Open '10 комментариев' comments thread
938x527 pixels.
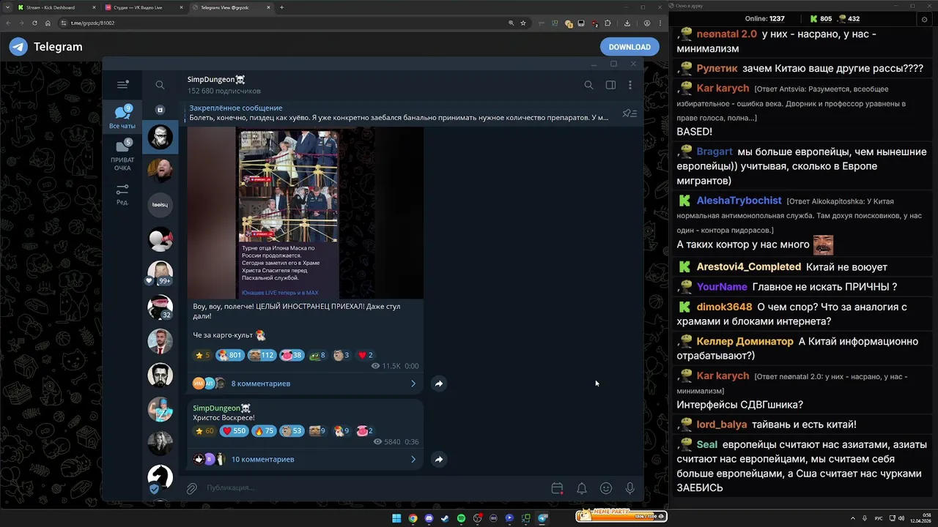click(x=262, y=460)
